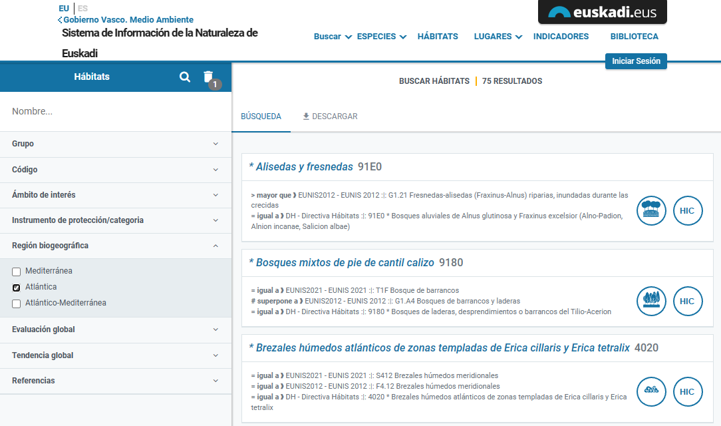Open the BIBLIOTECA menu item
The width and height of the screenshot is (721, 426).
(634, 37)
